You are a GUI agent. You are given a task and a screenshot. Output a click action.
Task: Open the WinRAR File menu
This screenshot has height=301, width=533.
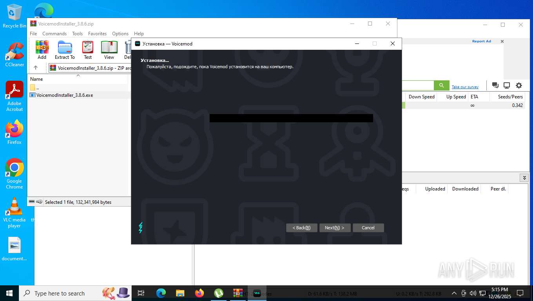pyautogui.click(x=33, y=34)
